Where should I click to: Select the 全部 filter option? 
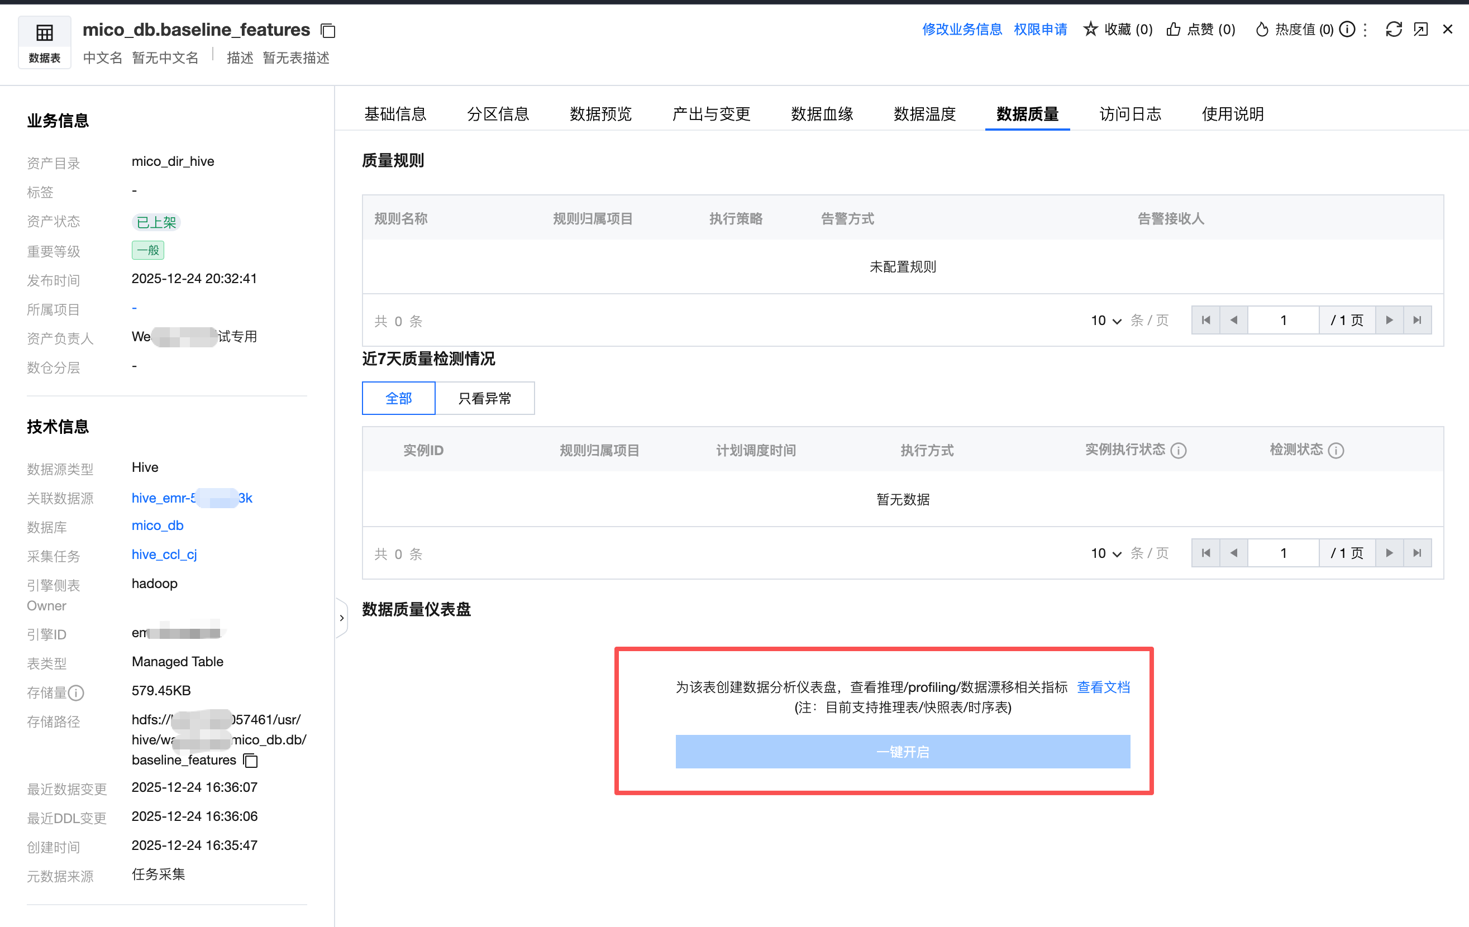pyautogui.click(x=398, y=398)
